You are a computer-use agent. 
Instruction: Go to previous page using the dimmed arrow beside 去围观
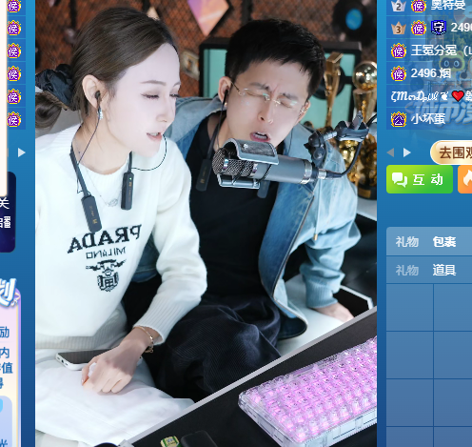click(x=391, y=152)
